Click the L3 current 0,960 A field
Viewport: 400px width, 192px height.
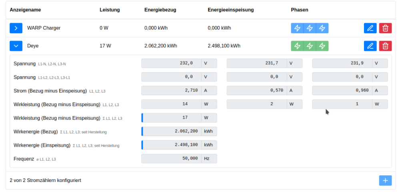pos(342,91)
